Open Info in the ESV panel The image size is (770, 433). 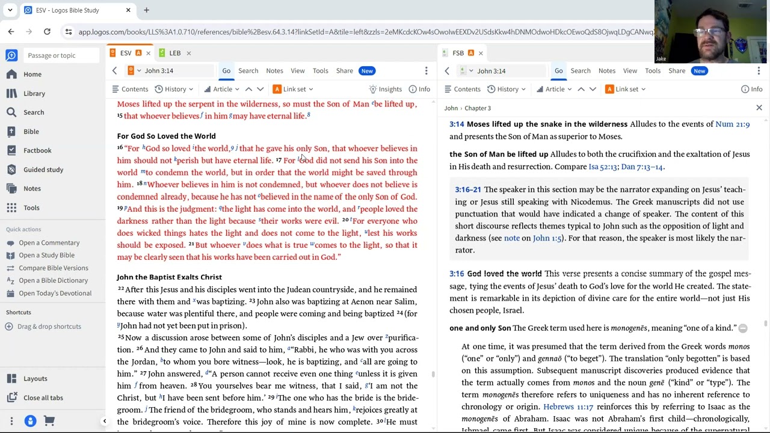[419, 89]
